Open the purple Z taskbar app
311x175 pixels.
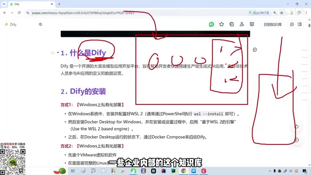(x=143, y=171)
